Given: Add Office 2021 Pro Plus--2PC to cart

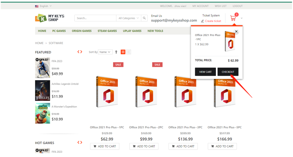Looking at the screenshot, I should pos(144,146).
